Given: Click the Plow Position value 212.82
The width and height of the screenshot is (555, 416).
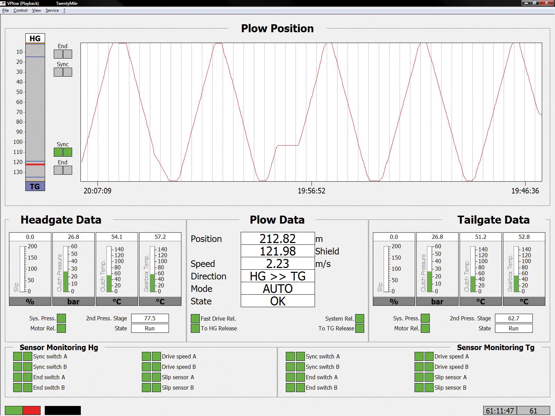Looking at the screenshot, I should click(x=278, y=239).
